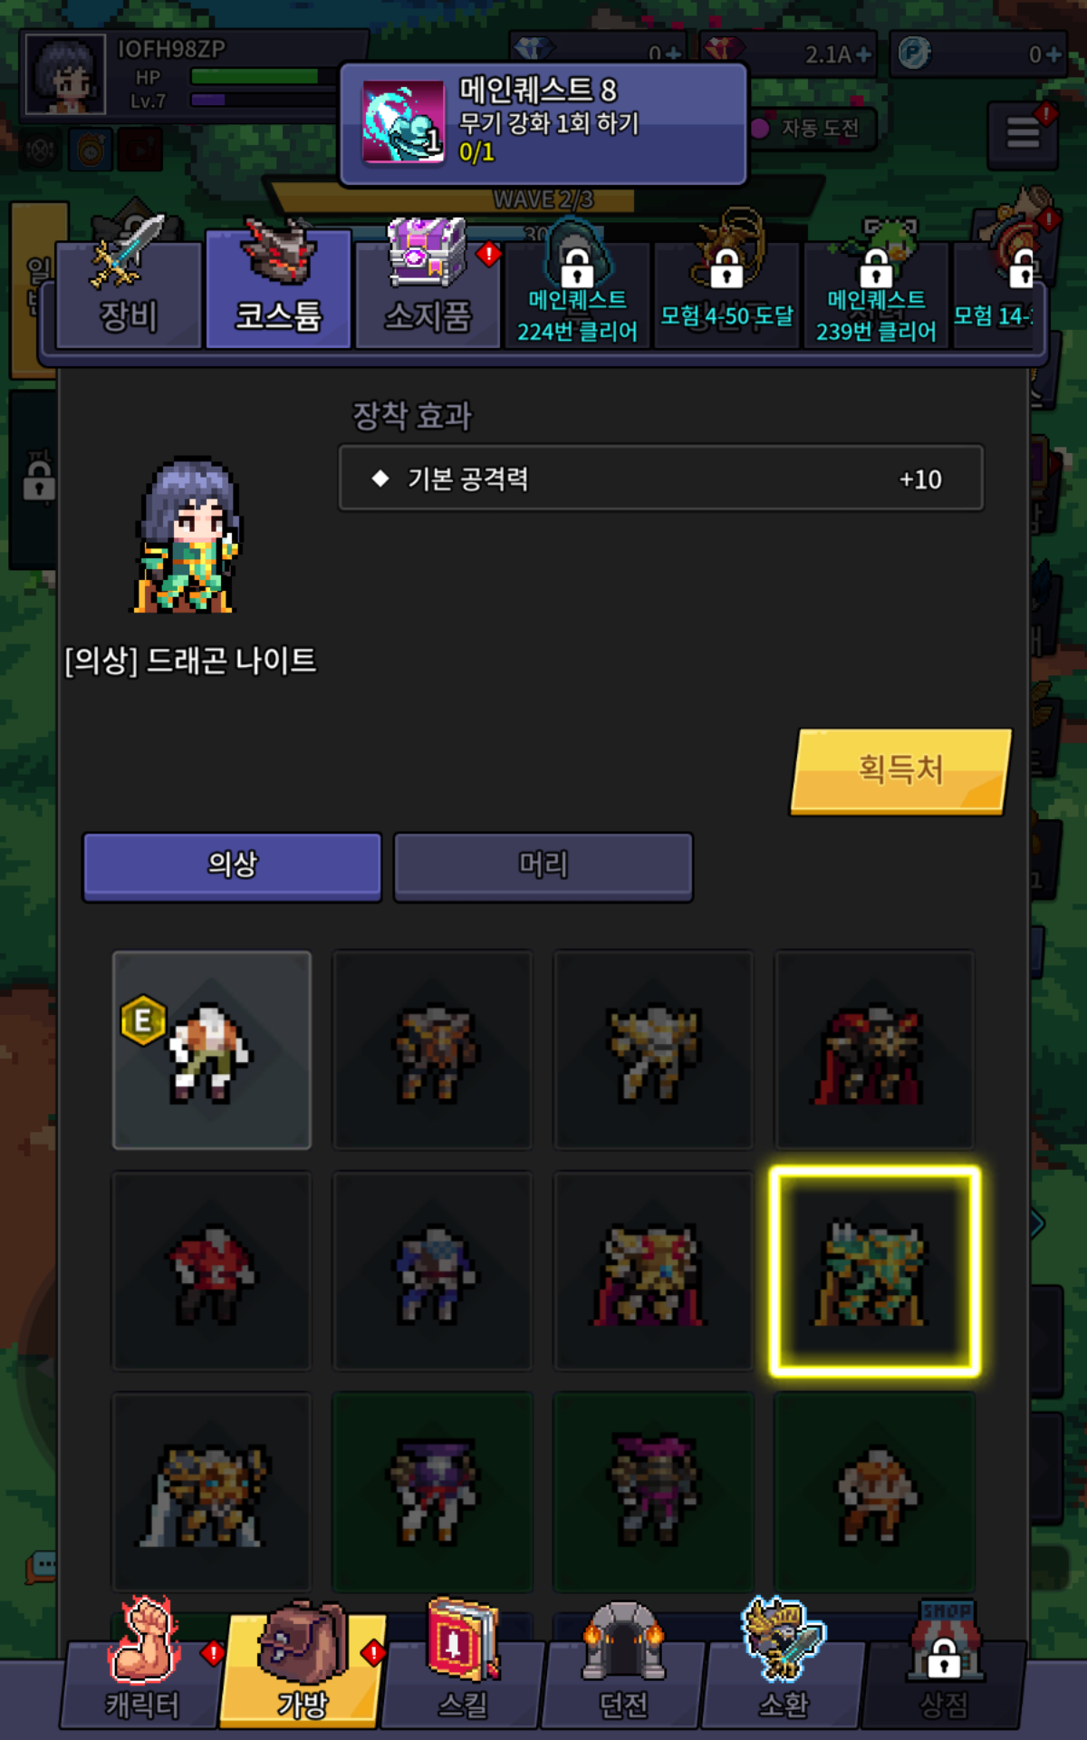Viewport: 1087px width, 1740px height.
Task: Open the hamburger menu at top right
Action: [1024, 136]
